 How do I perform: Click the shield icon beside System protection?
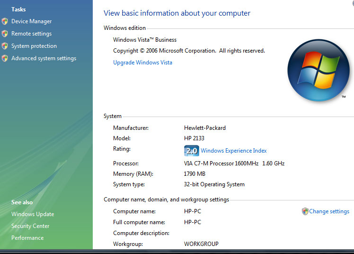point(5,46)
